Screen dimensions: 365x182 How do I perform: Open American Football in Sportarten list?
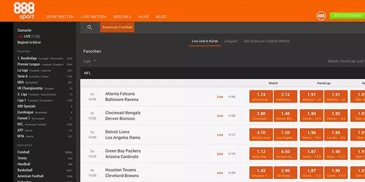point(45,176)
